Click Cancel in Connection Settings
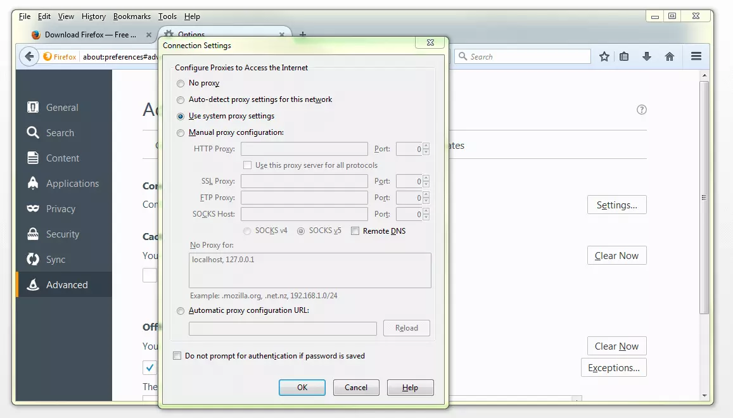The height and width of the screenshot is (418, 733). 356,388
